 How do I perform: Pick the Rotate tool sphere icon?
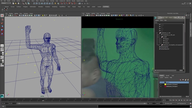tap(2, 30)
